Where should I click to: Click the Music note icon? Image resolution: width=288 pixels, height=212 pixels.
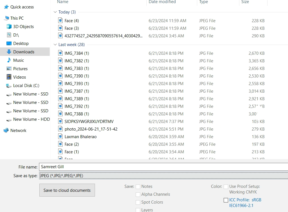point(9,60)
